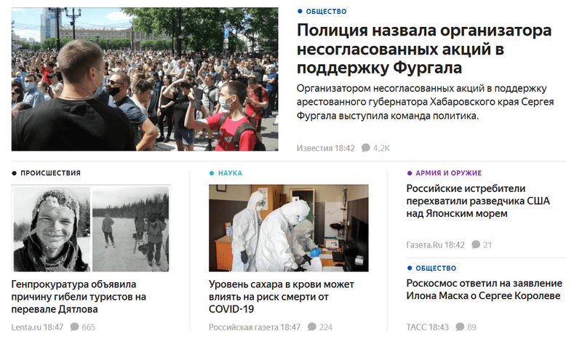The image size is (582, 339).
Task: Click comment icon beside 665 count
Action: 75,327
